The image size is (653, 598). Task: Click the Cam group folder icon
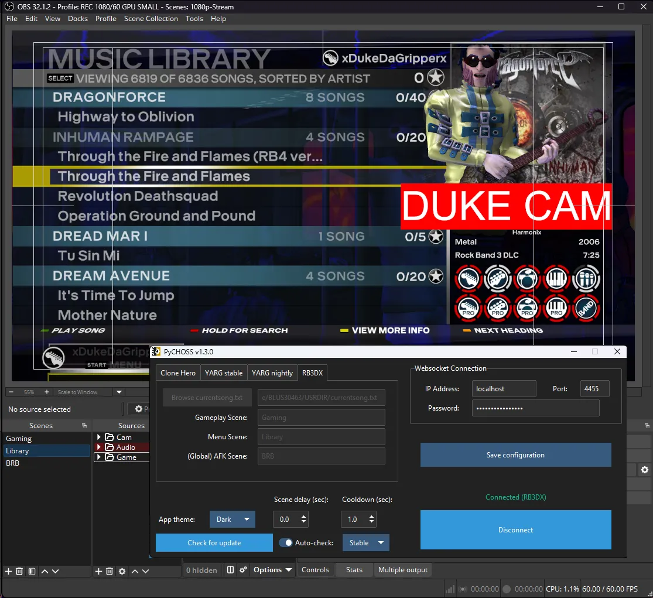pyautogui.click(x=110, y=437)
